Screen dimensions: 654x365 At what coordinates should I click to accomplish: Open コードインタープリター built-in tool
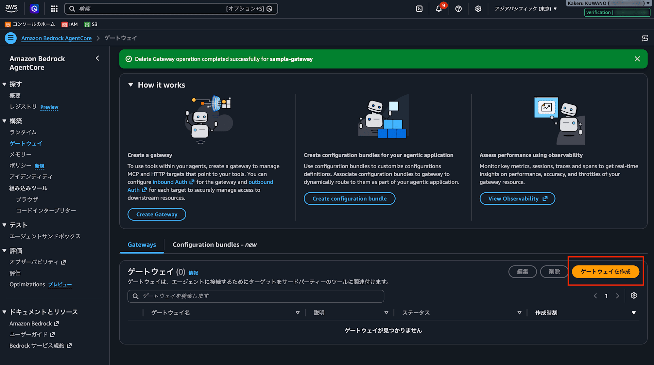point(46,211)
